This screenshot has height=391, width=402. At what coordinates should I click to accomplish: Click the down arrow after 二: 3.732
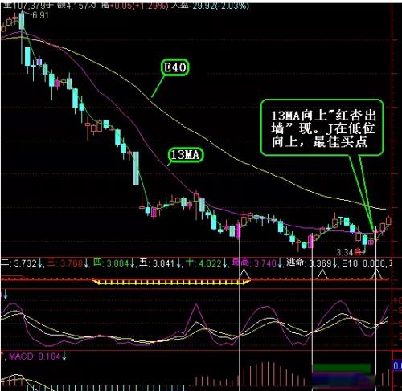tap(40, 263)
